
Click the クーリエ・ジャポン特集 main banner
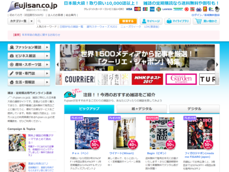point(137,57)
